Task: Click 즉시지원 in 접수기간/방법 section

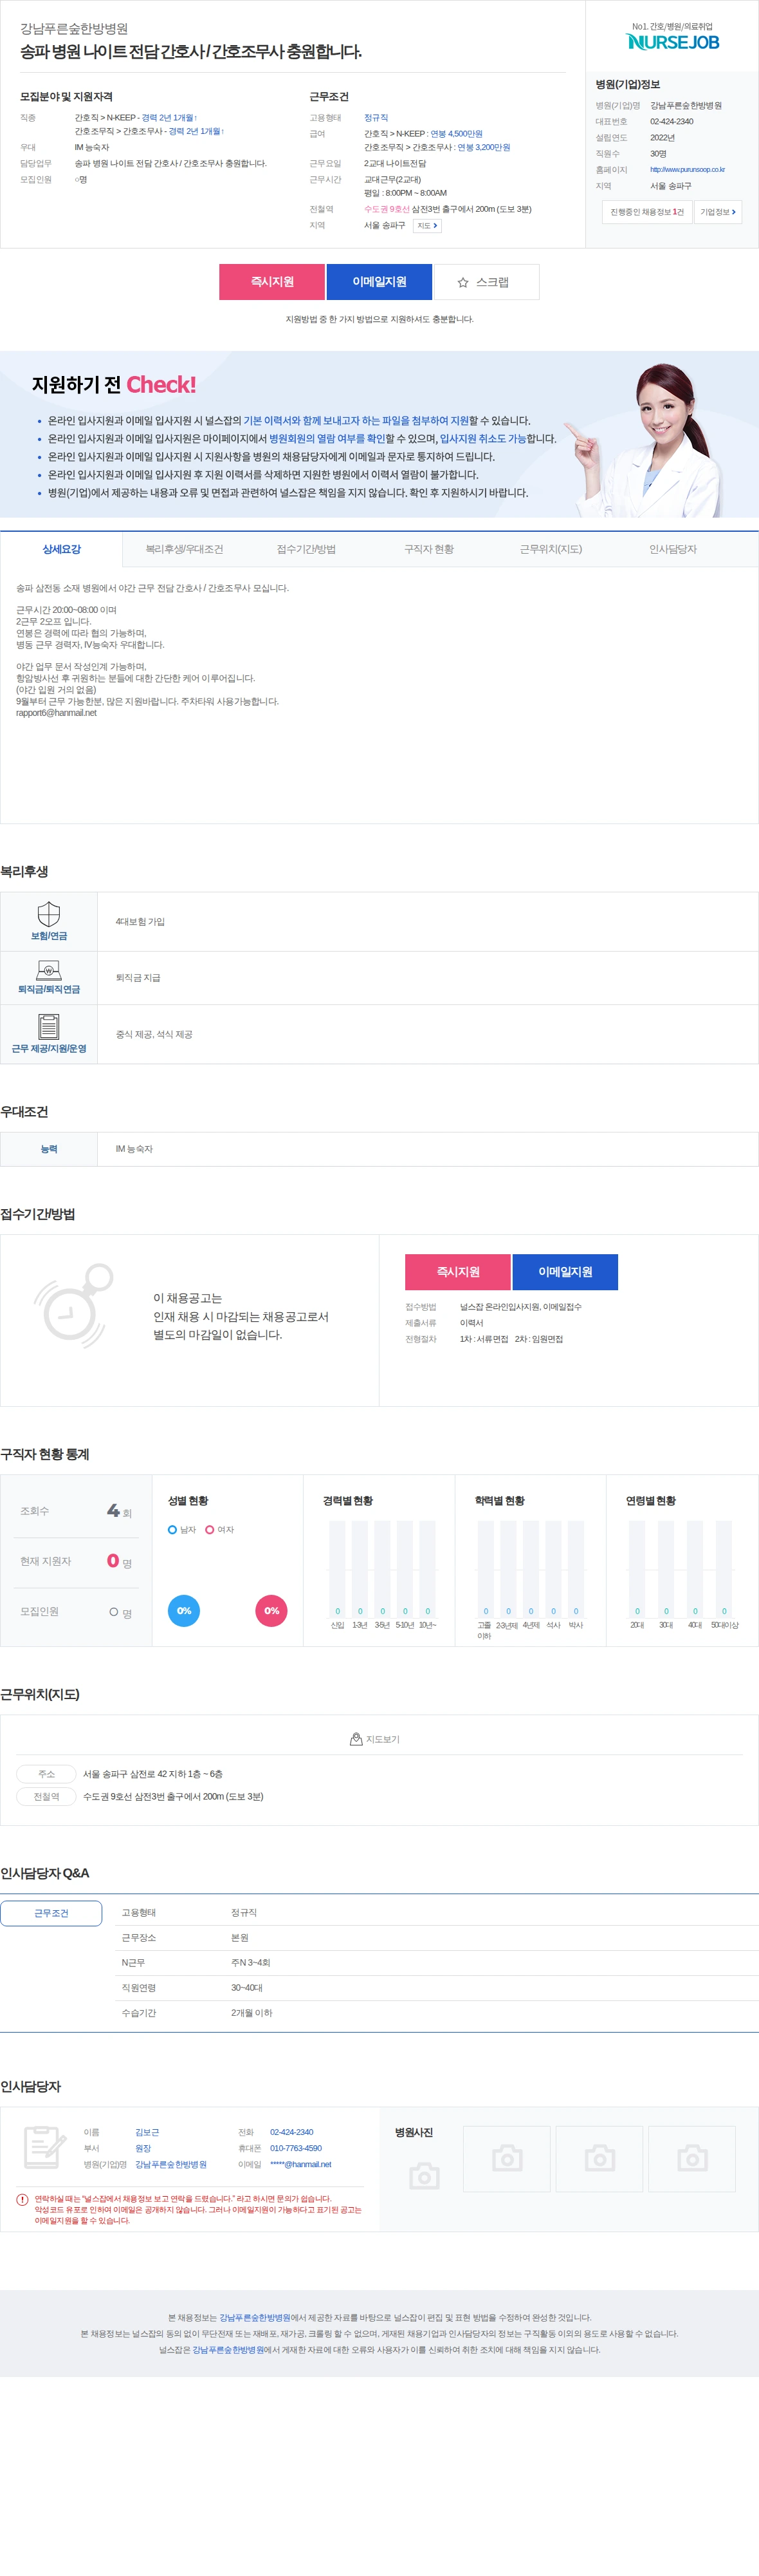Action: point(457,1272)
